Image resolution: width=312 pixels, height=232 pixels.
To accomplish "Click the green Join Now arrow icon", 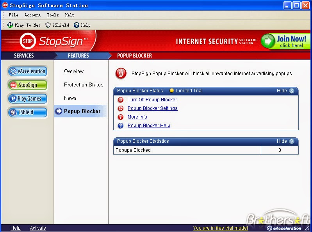I will click(x=268, y=41).
